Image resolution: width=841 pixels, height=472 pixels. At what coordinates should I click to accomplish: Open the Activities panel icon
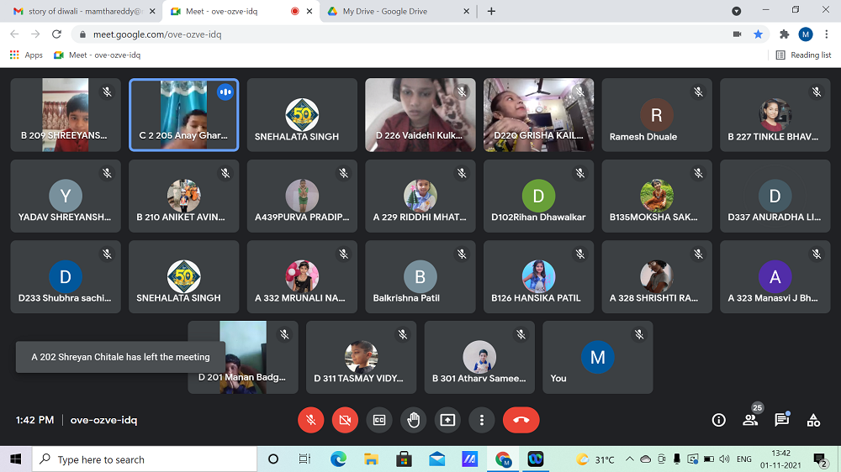pyautogui.click(x=813, y=420)
